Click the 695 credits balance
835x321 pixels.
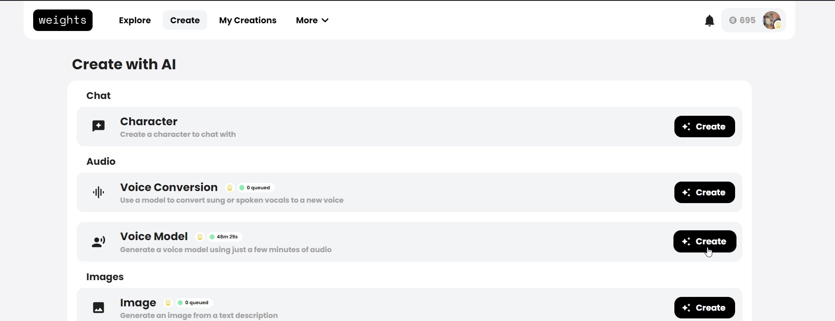(742, 20)
